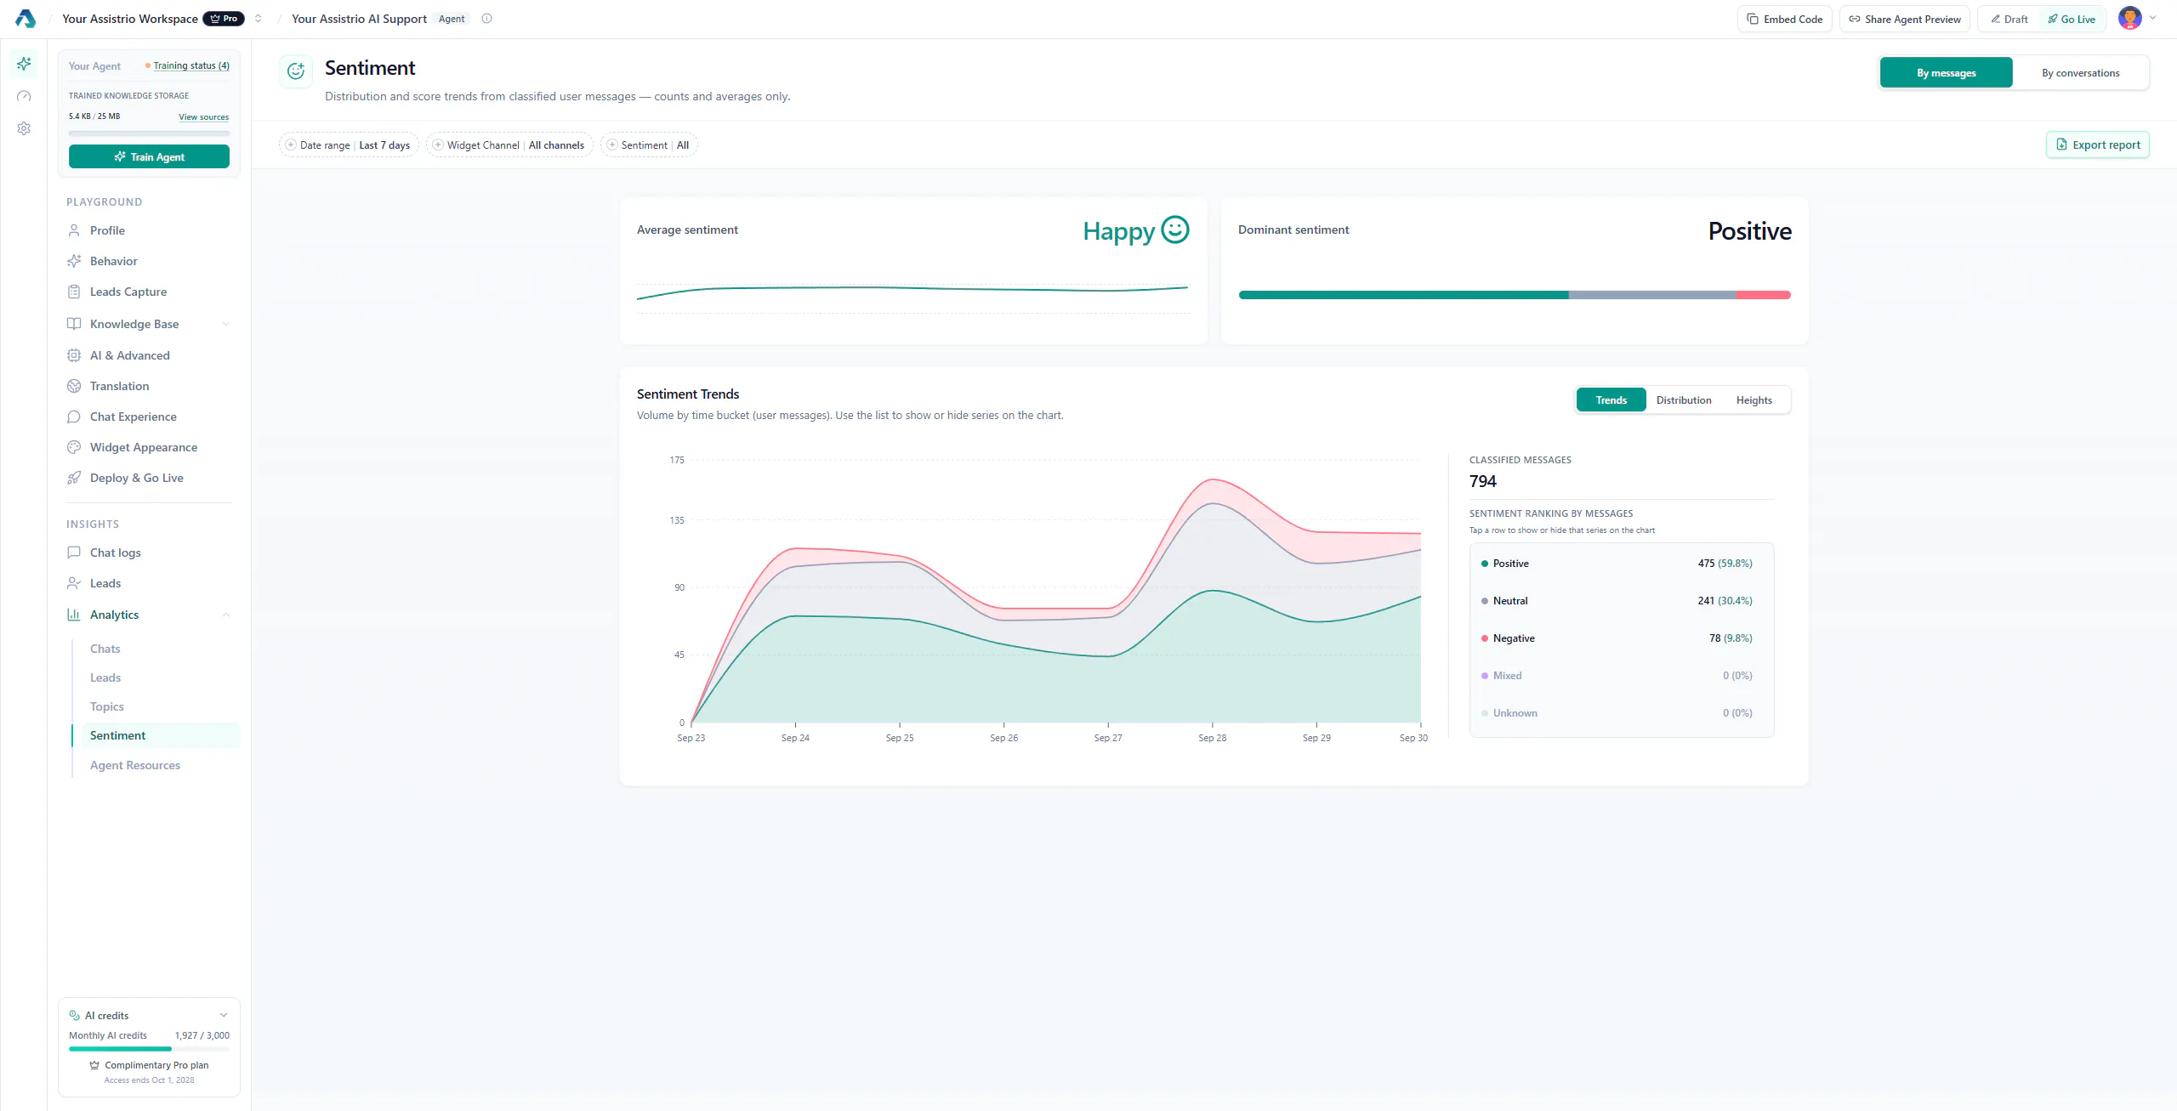Select the Trends chart tab
Image resolution: width=2177 pixels, height=1111 pixels.
coord(1611,400)
